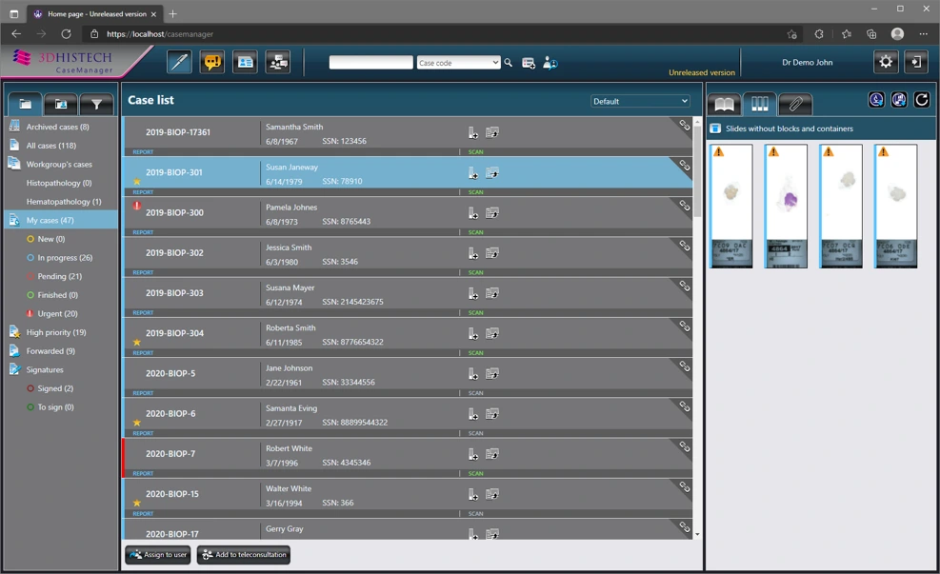Image resolution: width=940 pixels, height=574 pixels.
Task: Open new browser tab with plus
Action: tap(172, 13)
